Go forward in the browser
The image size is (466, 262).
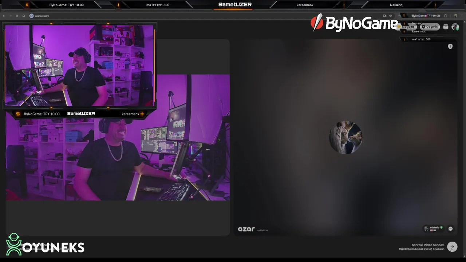click(x=10, y=16)
